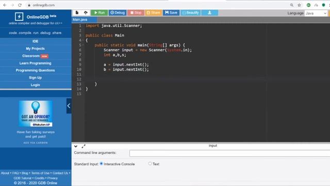The image size is (330, 186).
Task: Start the Debug session
Action: pyautogui.click(x=118, y=12)
